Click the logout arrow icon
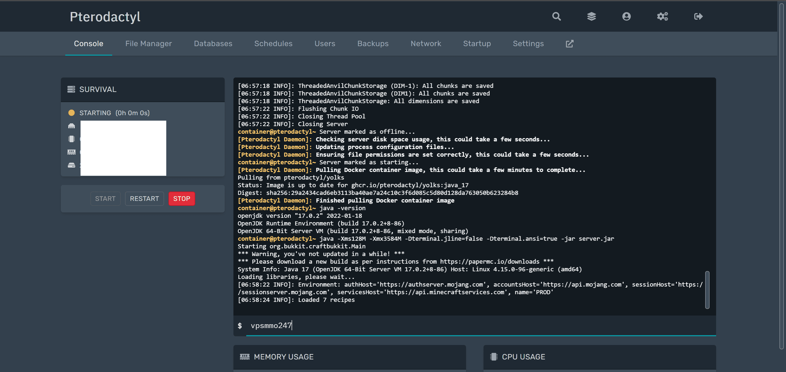786x372 pixels. [x=698, y=16]
